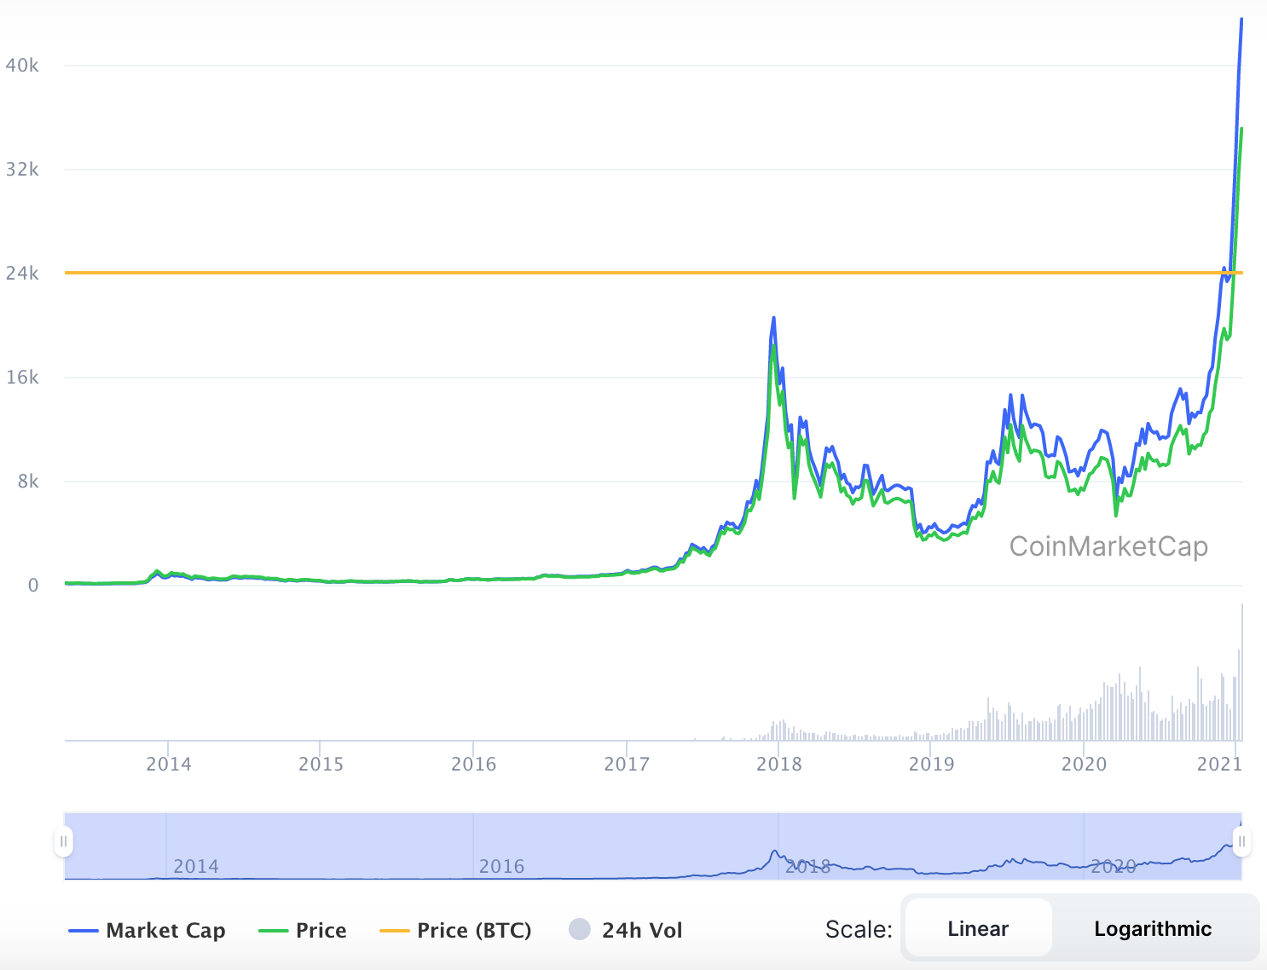Click the 40k y-axis label
The height and width of the screenshot is (970, 1267).
[23, 66]
